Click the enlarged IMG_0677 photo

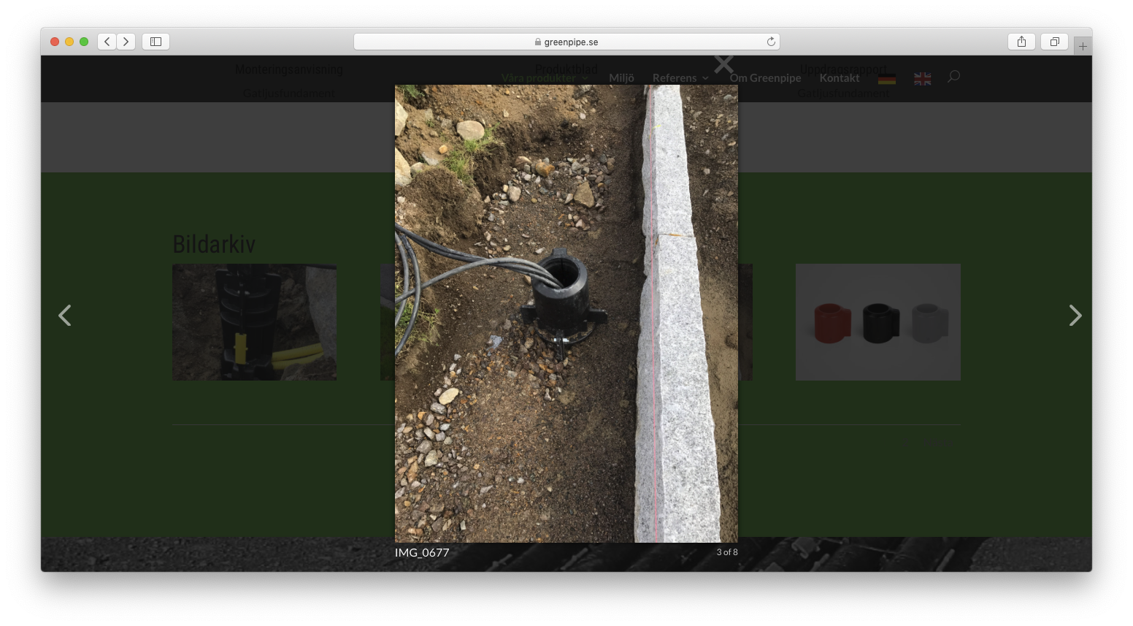(x=566, y=313)
